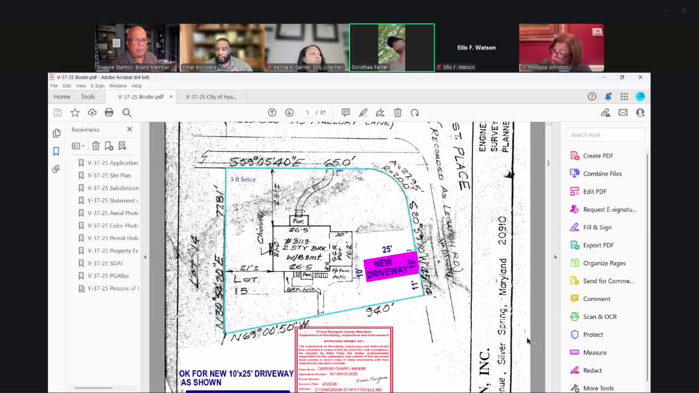This screenshot has height=393, width=699.
Task: Open the Find text magnifier tool
Action: [x=127, y=112]
